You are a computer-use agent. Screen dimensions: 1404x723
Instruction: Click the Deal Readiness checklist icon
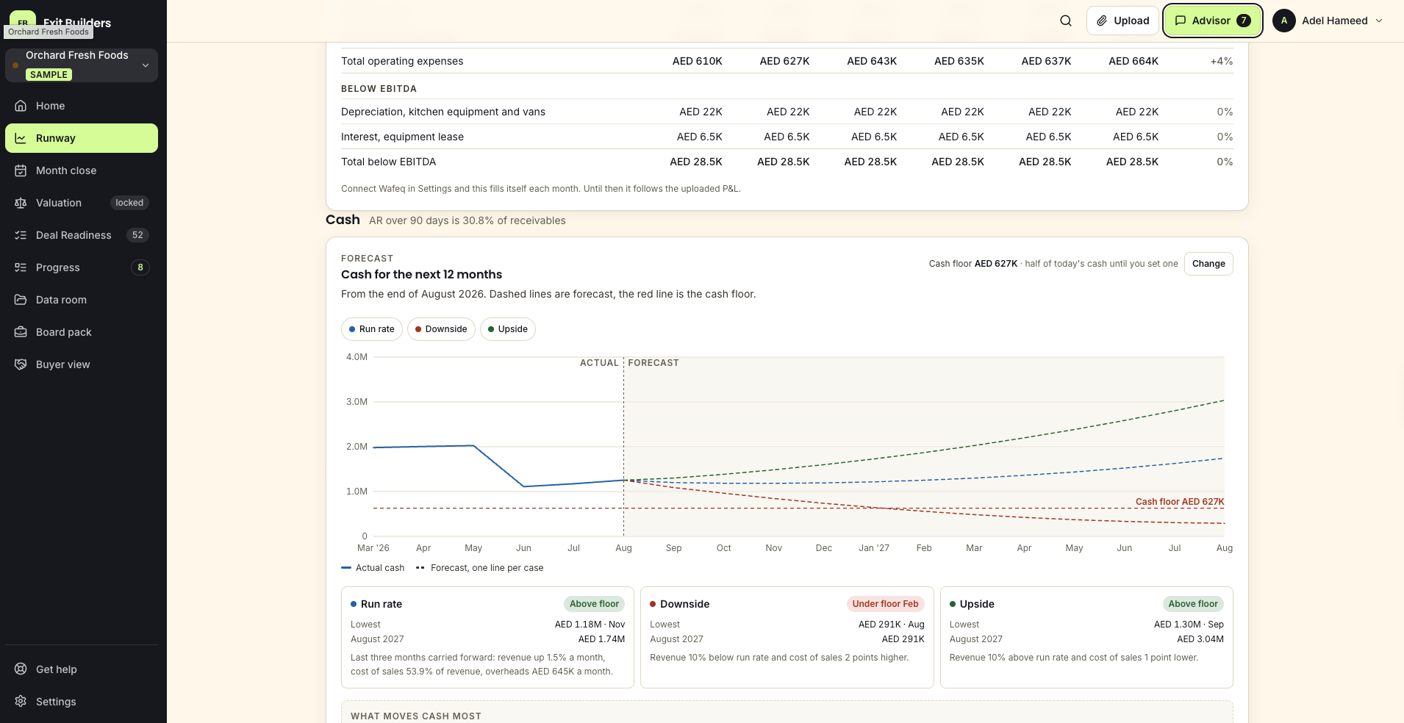pyautogui.click(x=21, y=235)
